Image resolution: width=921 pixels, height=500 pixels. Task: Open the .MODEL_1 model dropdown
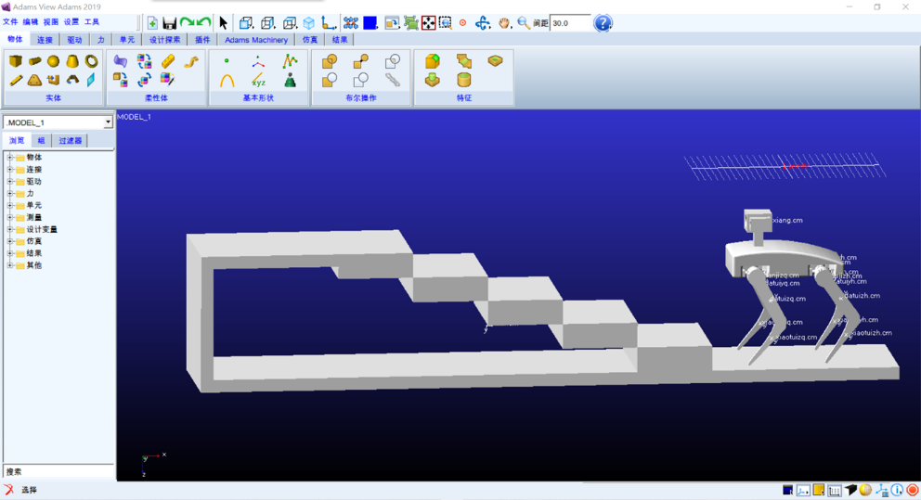click(108, 122)
